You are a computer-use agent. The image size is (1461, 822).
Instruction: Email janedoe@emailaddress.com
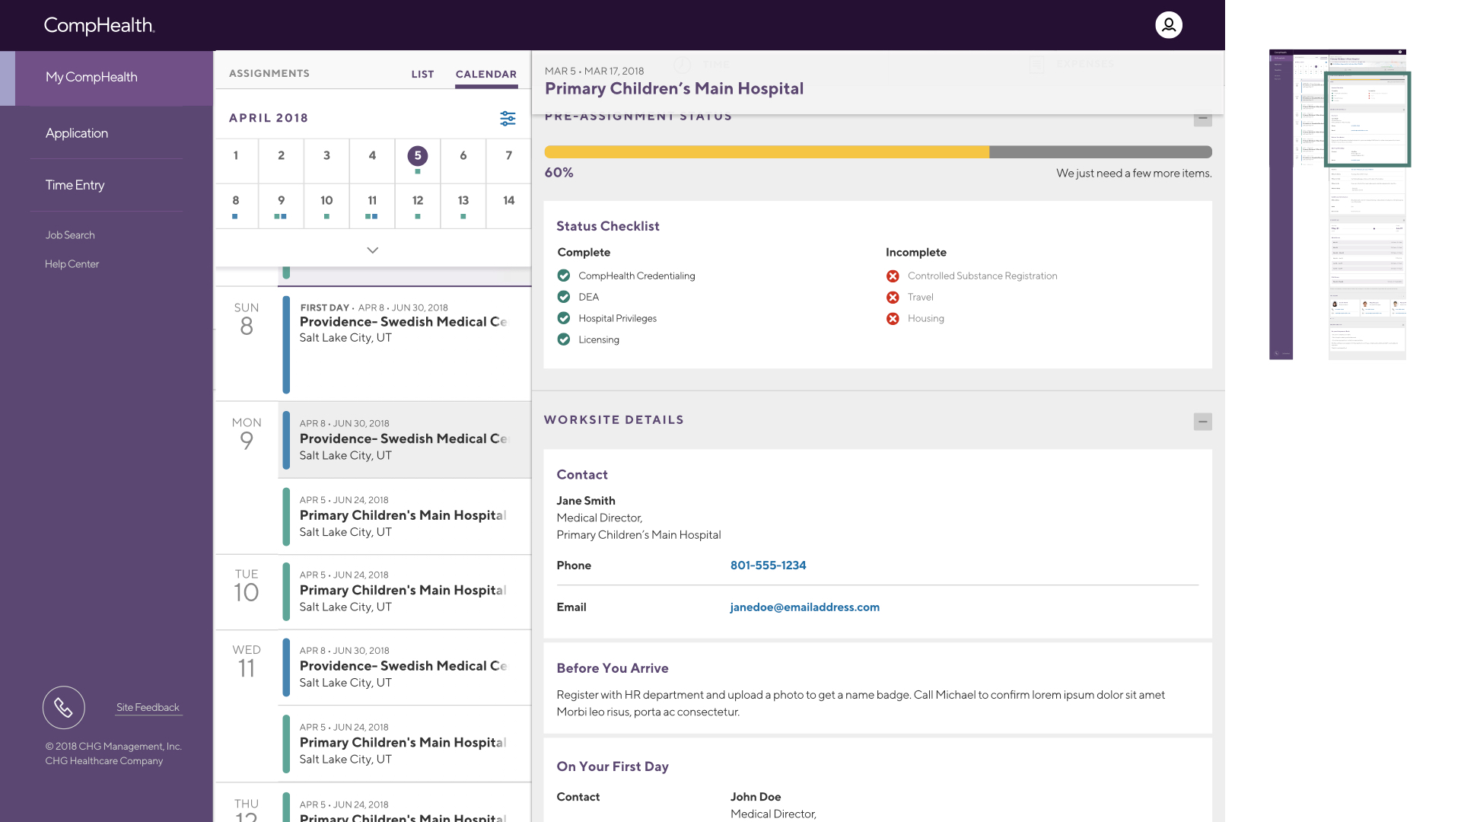(804, 607)
